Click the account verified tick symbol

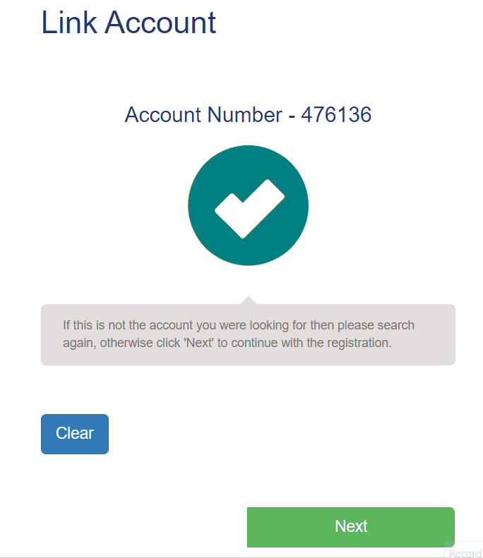click(x=249, y=209)
